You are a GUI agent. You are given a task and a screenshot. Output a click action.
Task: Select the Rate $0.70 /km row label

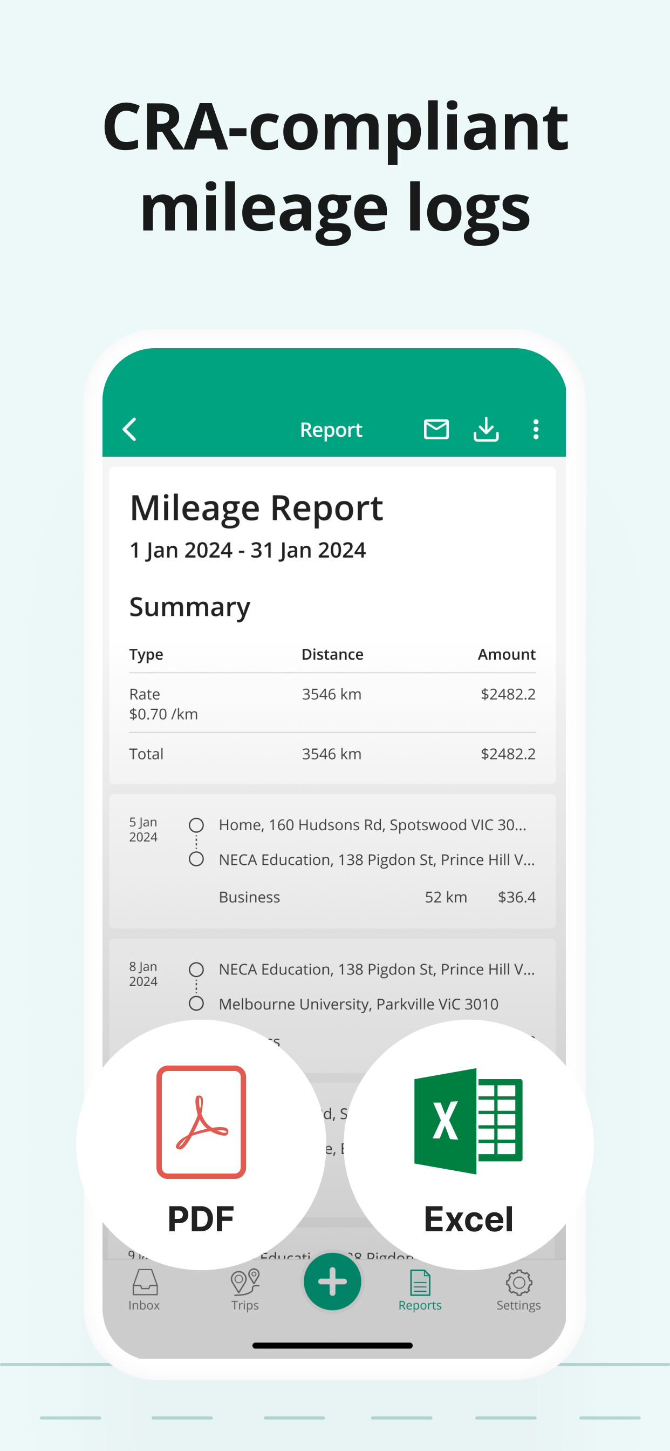click(x=163, y=703)
